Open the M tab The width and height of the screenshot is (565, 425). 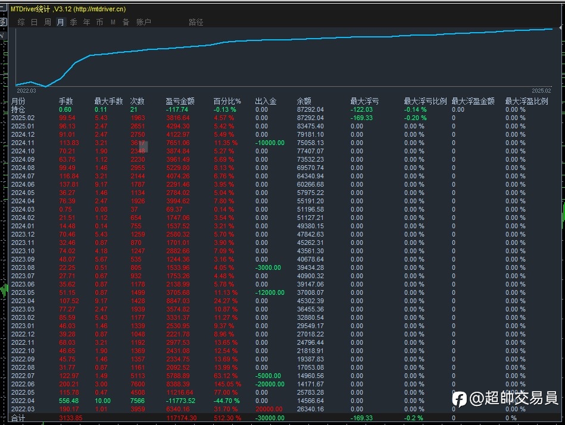pos(113,23)
